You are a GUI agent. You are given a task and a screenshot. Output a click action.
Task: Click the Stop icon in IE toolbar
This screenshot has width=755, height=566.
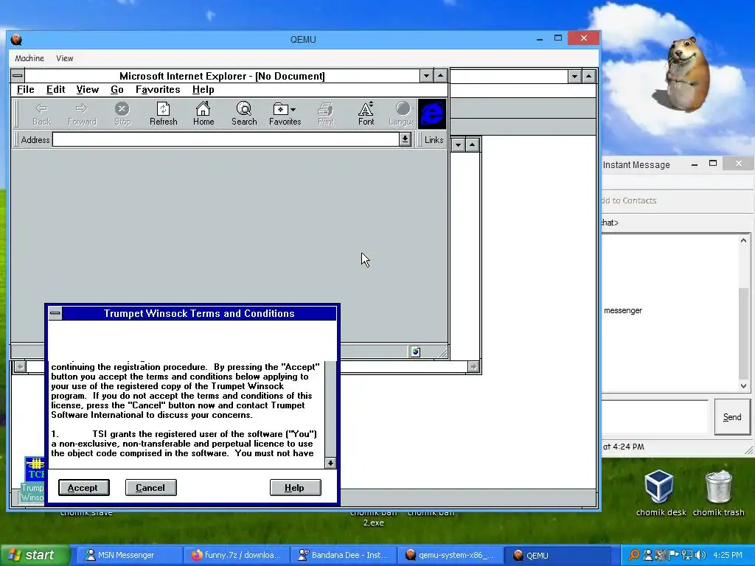point(122,113)
